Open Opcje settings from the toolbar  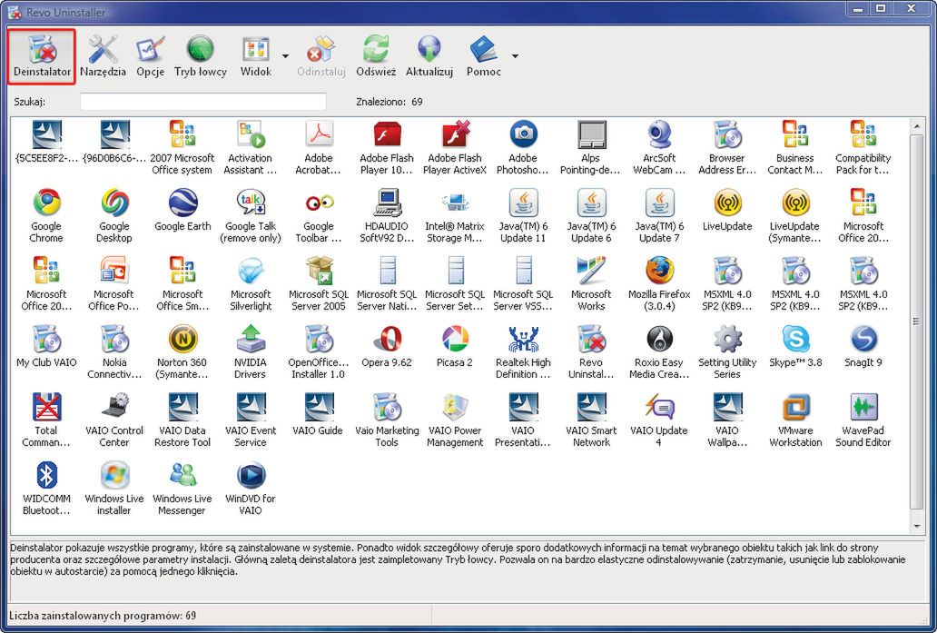pyautogui.click(x=150, y=55)
